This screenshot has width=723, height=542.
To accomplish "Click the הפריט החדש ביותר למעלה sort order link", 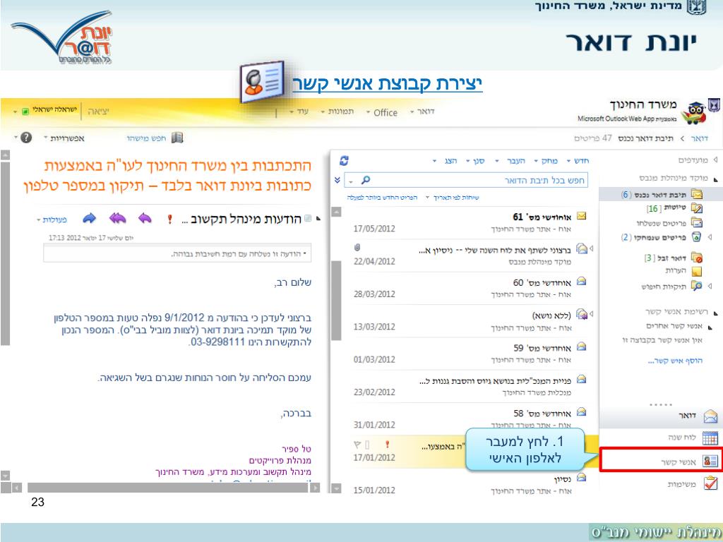I will pos(382,198).
